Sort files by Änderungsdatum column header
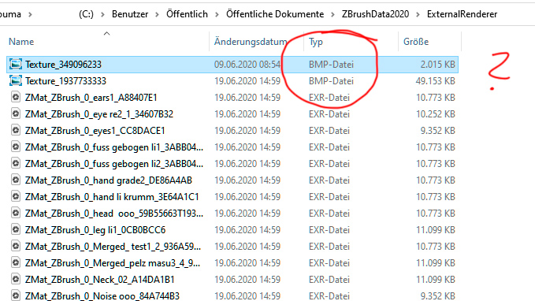Screen dimensions: 535x301 click(251, 42)
